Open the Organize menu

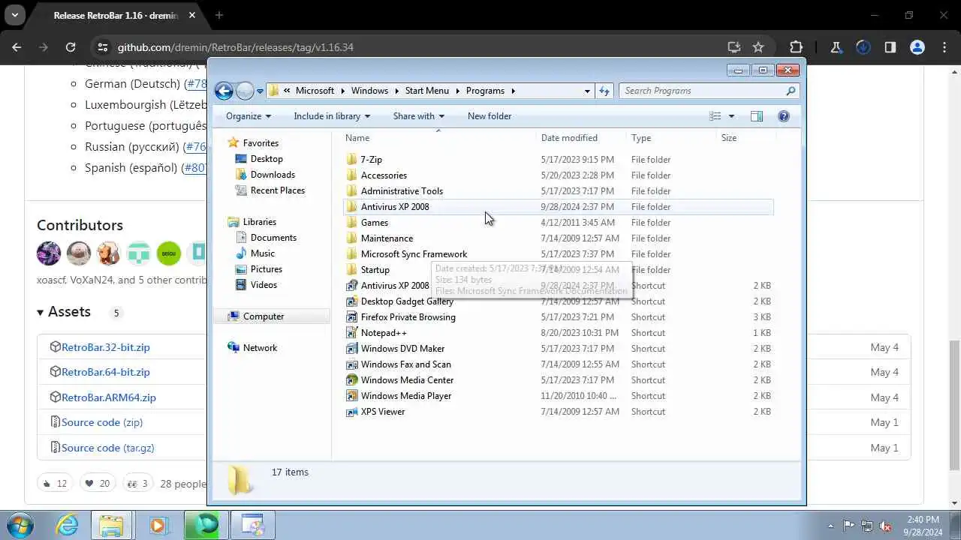(x=249, y=116)
